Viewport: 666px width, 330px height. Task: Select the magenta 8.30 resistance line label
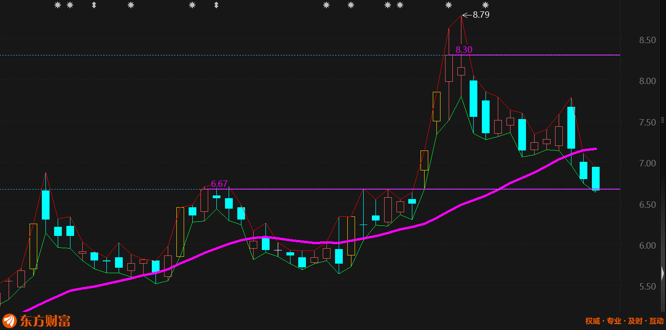pyautogui.click(x=464, y=50)
